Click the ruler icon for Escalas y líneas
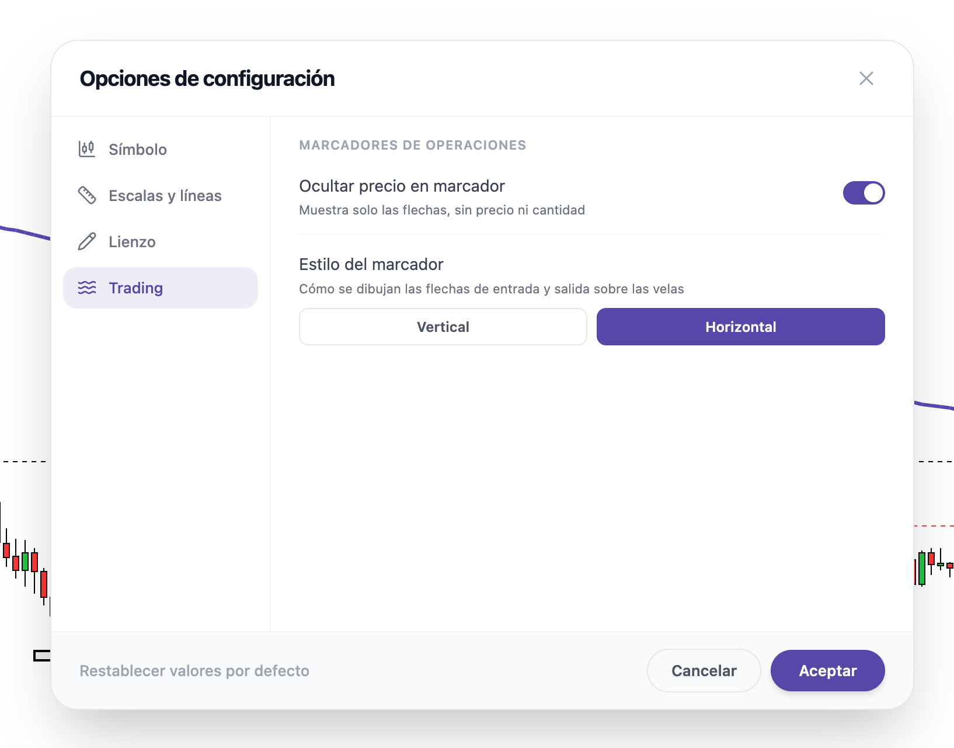 pos(87,195)
